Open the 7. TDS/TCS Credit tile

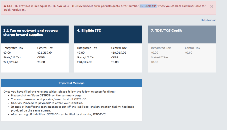[x=182, y=34]
